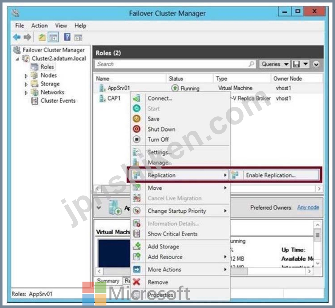Click the Enable Replication icon
The width and height of the screenshot is (335, 308).
[x=235, y=175]
